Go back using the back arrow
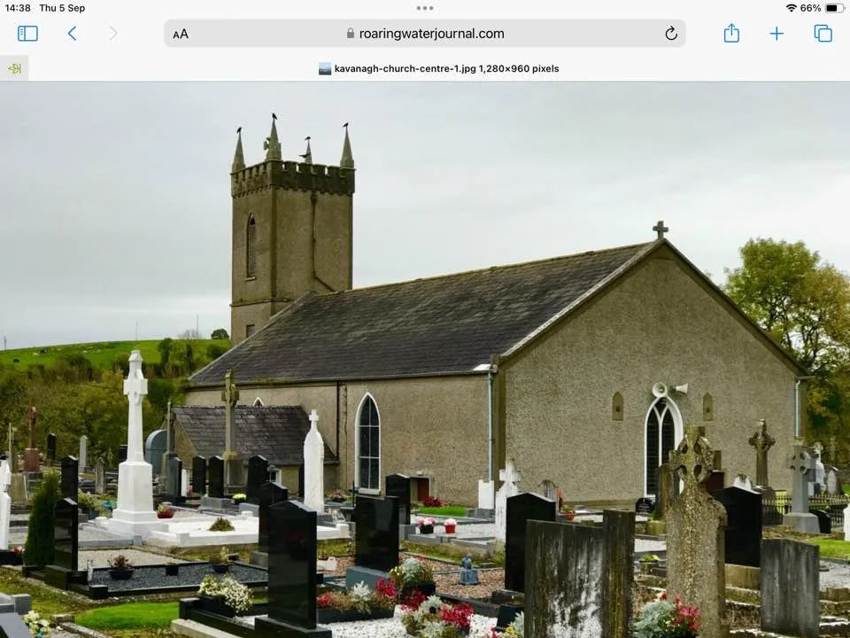This screenshot has height=638, width=850. click(72, 33)
